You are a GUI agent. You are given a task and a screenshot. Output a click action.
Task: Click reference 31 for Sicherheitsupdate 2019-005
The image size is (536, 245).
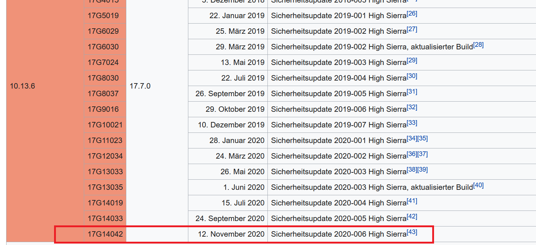(x=412, y=92)
